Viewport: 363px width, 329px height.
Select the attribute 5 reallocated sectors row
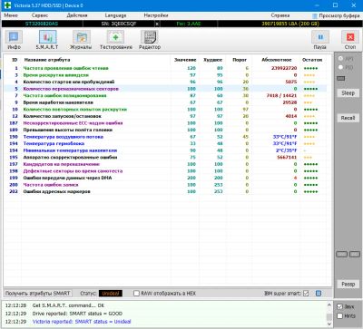point(165,89)
